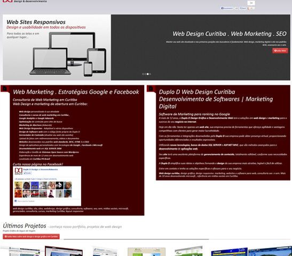The height and width of the screenshot is (256, 292).
Task: Click the Google +1 share button
Action: point(251,8)
